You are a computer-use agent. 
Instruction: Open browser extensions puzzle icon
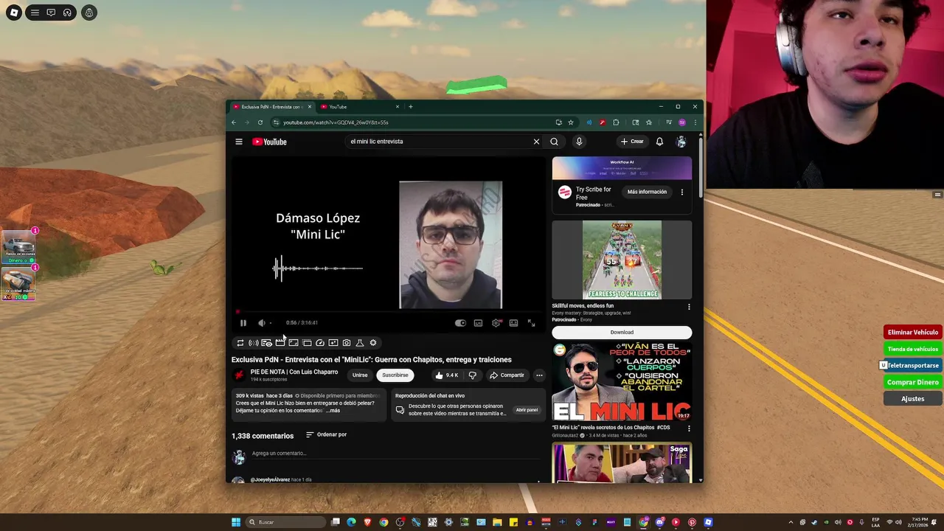[x=616, y=122]
